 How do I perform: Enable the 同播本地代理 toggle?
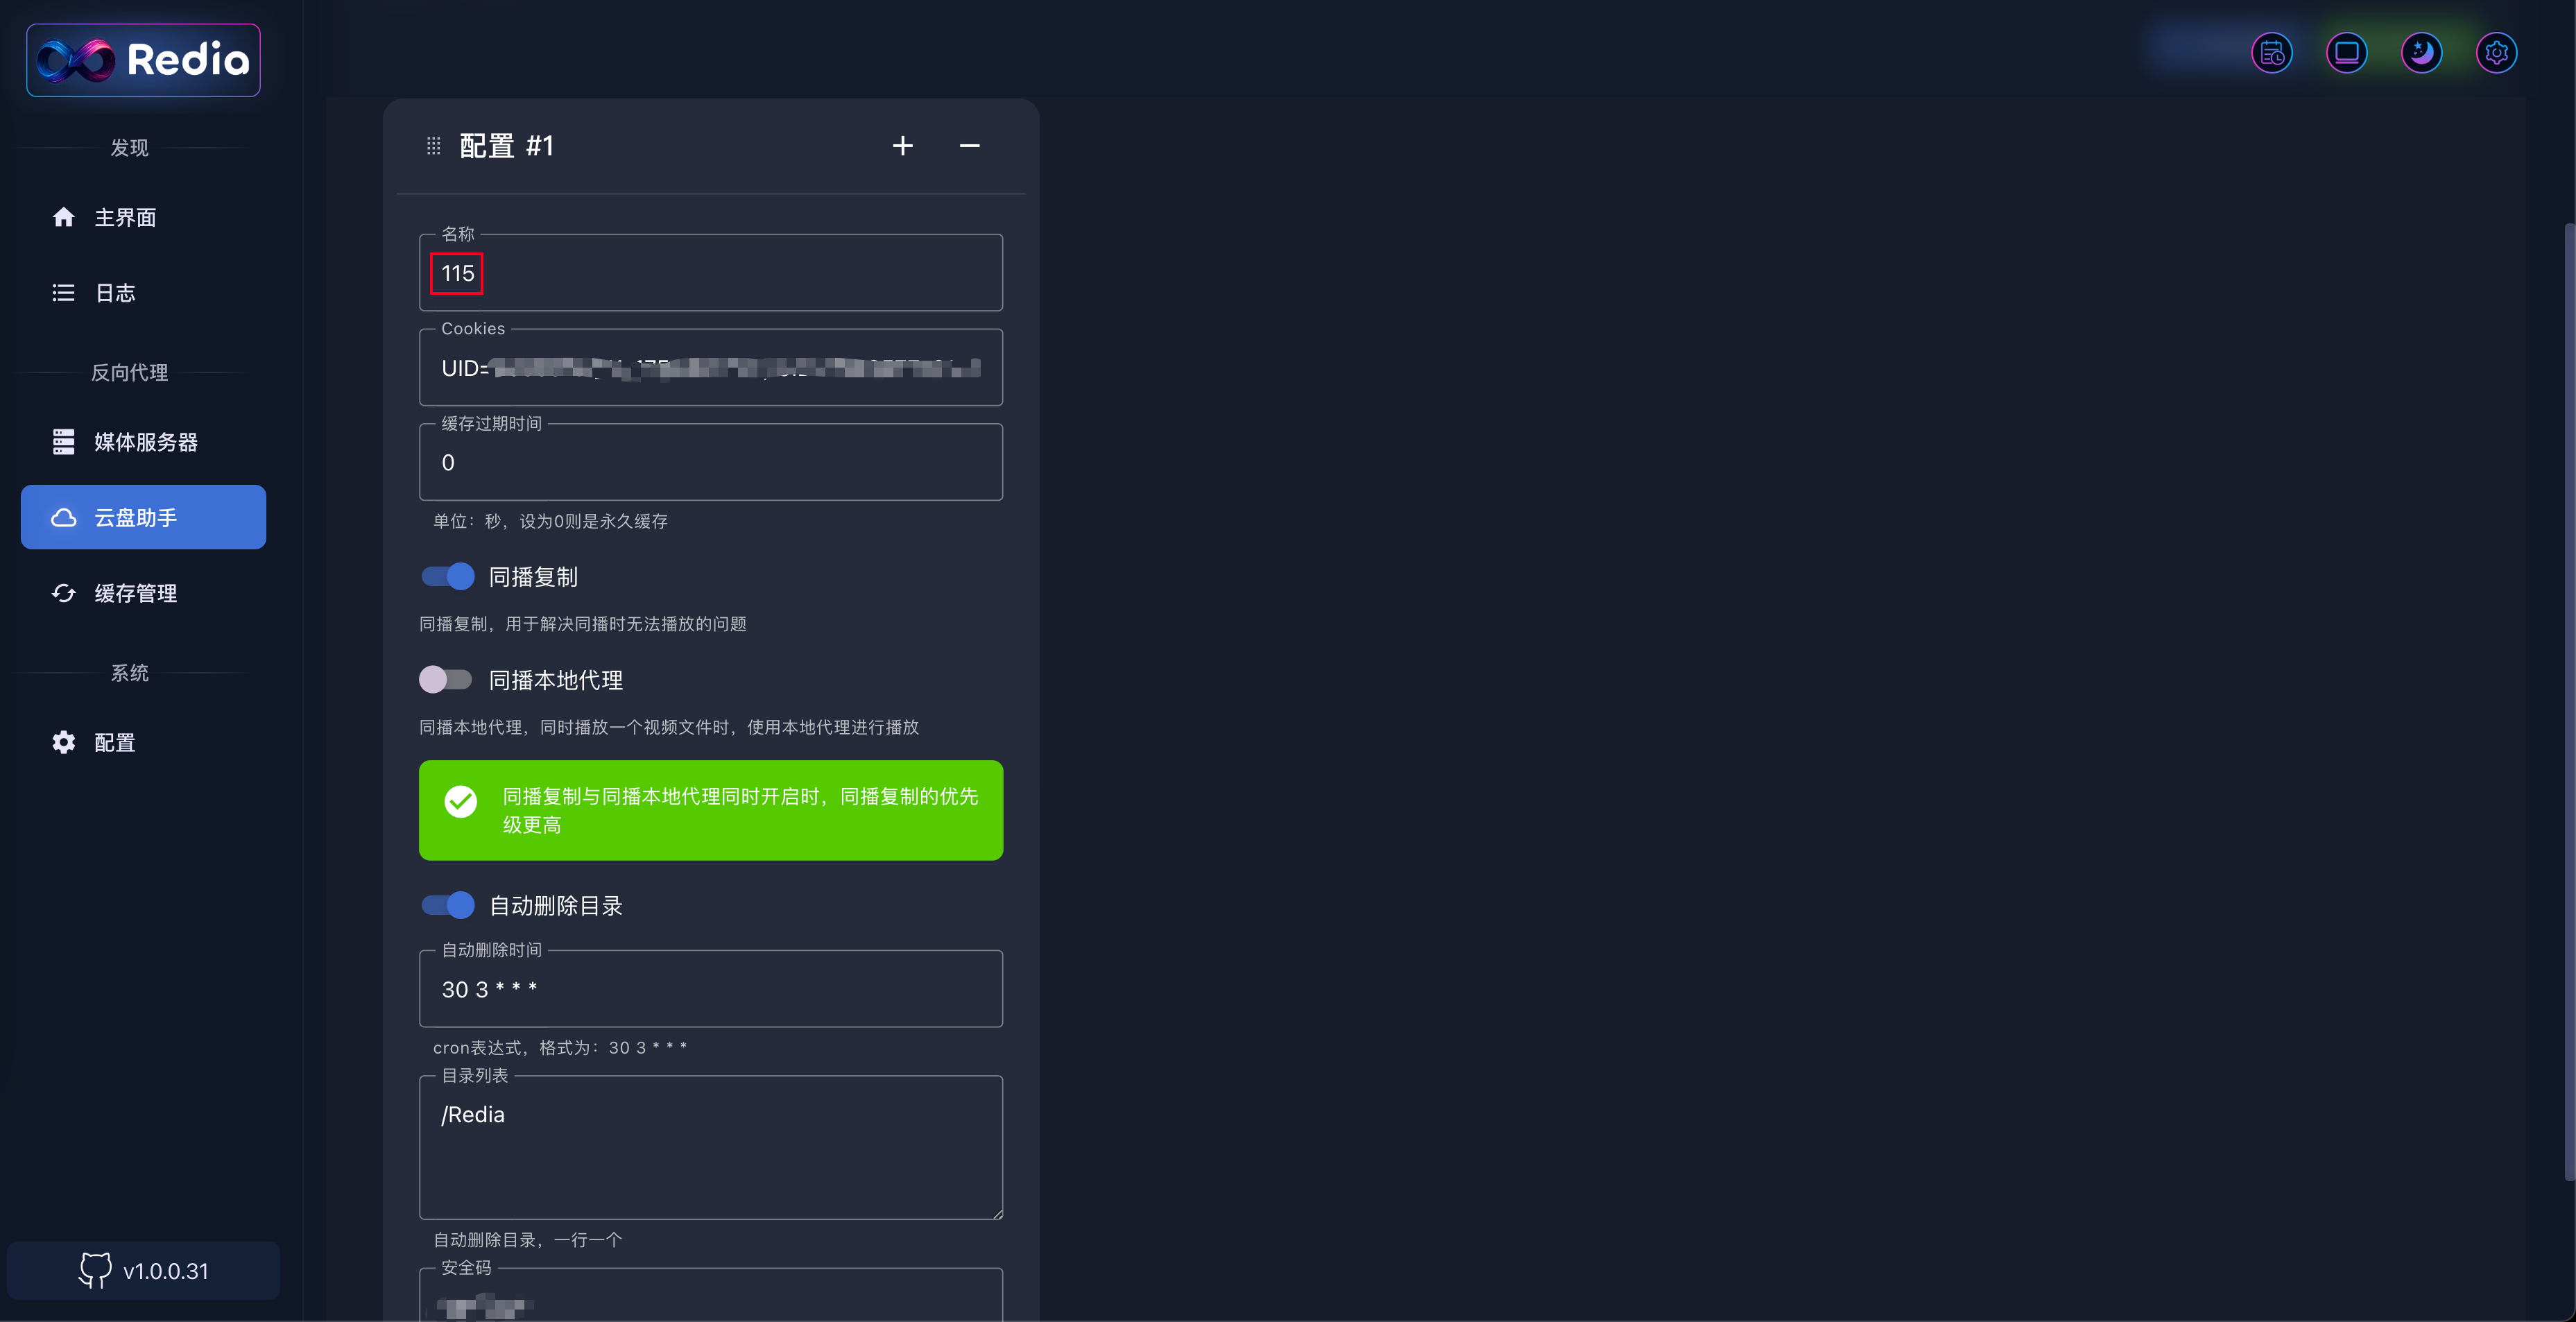click(445, 680)
